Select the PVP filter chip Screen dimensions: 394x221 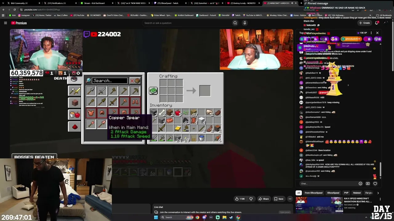346,193
